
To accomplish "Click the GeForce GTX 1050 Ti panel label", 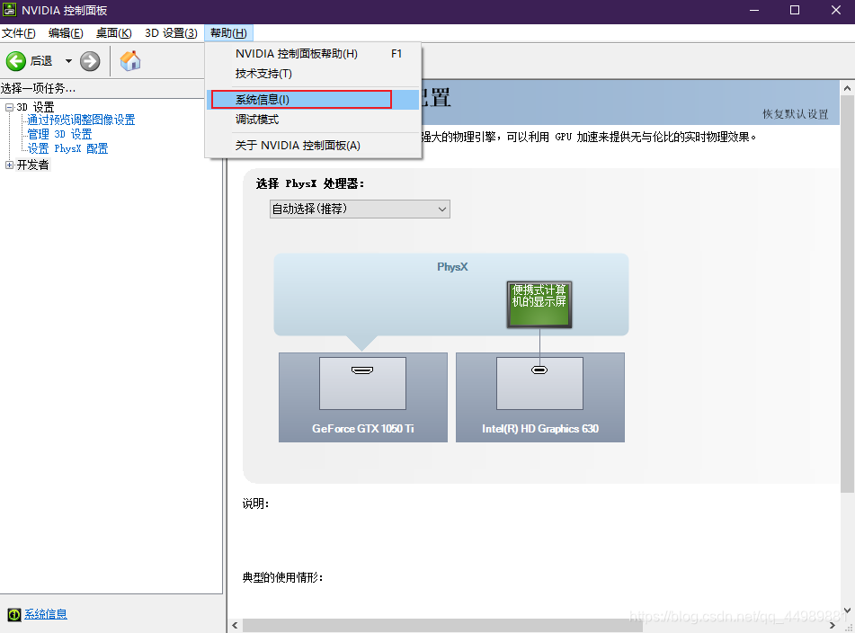I will tap(362, 429).
